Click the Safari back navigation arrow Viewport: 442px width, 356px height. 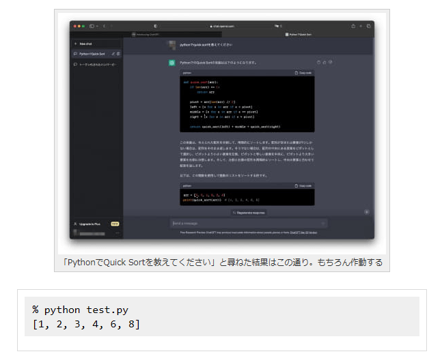(x=105, y=26)
